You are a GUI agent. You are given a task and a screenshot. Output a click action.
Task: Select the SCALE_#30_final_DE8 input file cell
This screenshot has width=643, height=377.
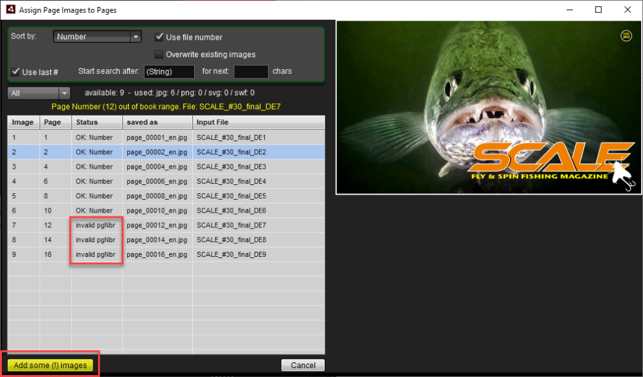point(258,240)
